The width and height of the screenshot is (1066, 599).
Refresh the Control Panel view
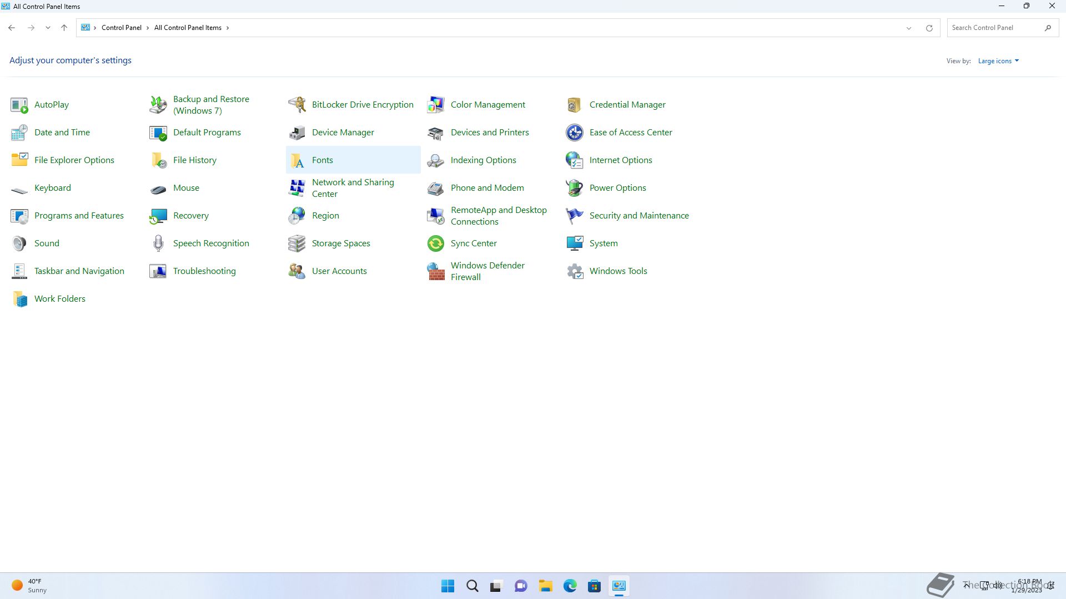929,28
